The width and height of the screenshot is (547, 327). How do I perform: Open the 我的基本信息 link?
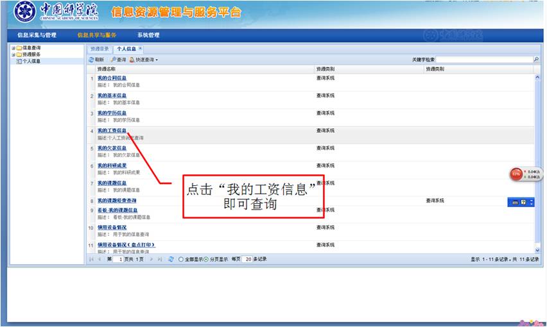(x=112, y=95)
